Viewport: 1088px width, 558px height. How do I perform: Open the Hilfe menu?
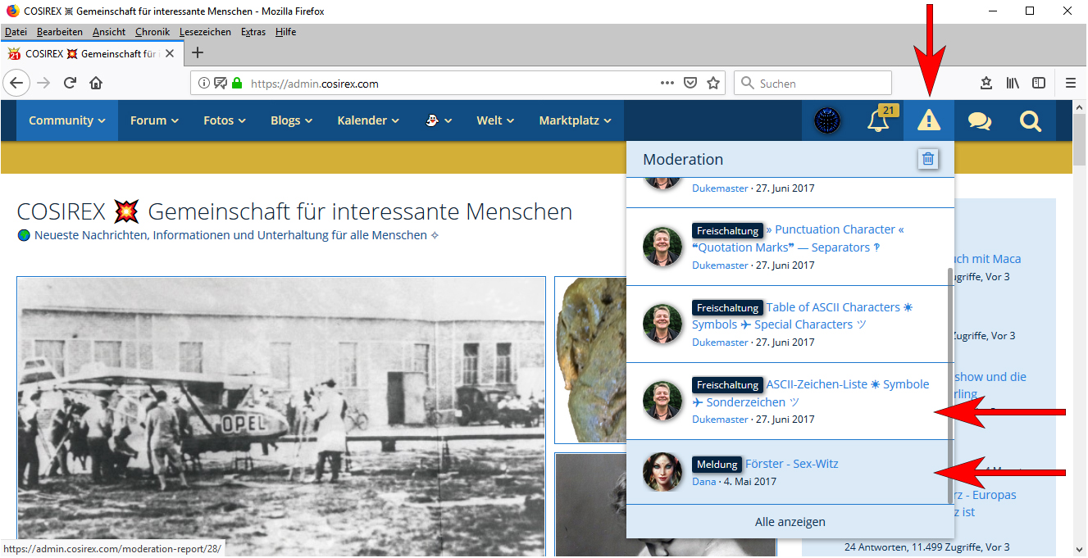[x=286, y=32]
